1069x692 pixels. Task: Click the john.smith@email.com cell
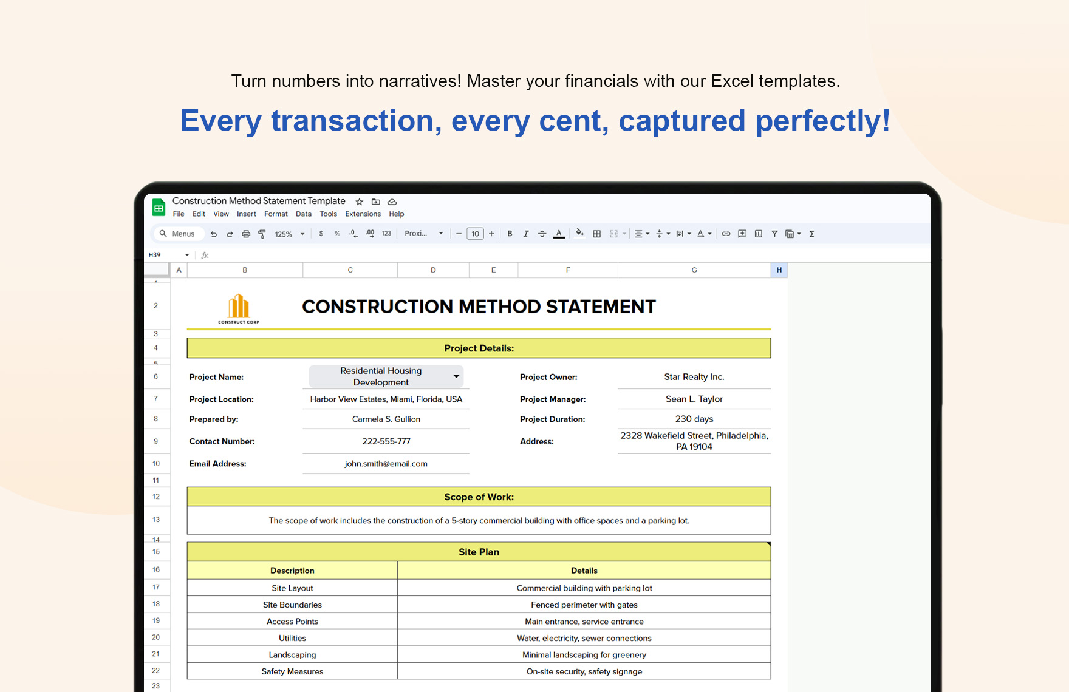[x=386, y=464]
